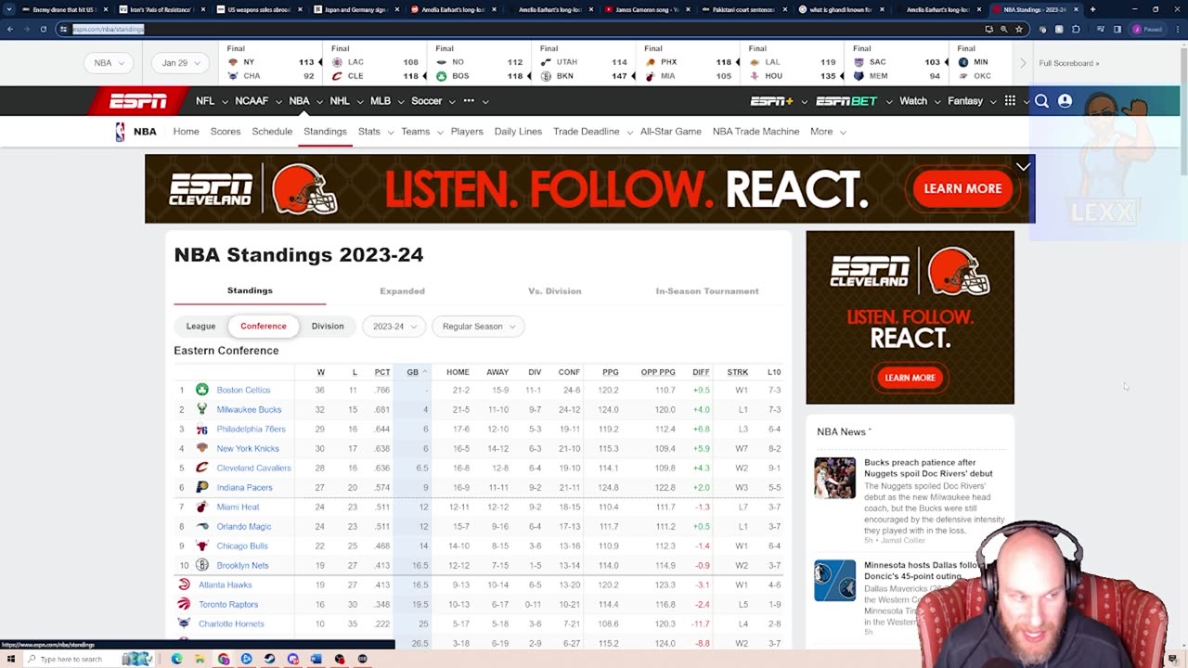This screenshot has height=668, width=1188.
Task: Open Bucks preach patience news headline
Action: tap(928, 468)
